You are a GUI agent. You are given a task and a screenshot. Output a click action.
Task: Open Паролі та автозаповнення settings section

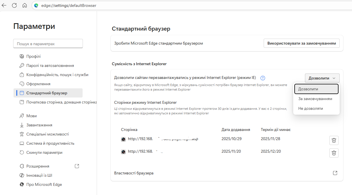pyautogui.click(x=48, y=65)
